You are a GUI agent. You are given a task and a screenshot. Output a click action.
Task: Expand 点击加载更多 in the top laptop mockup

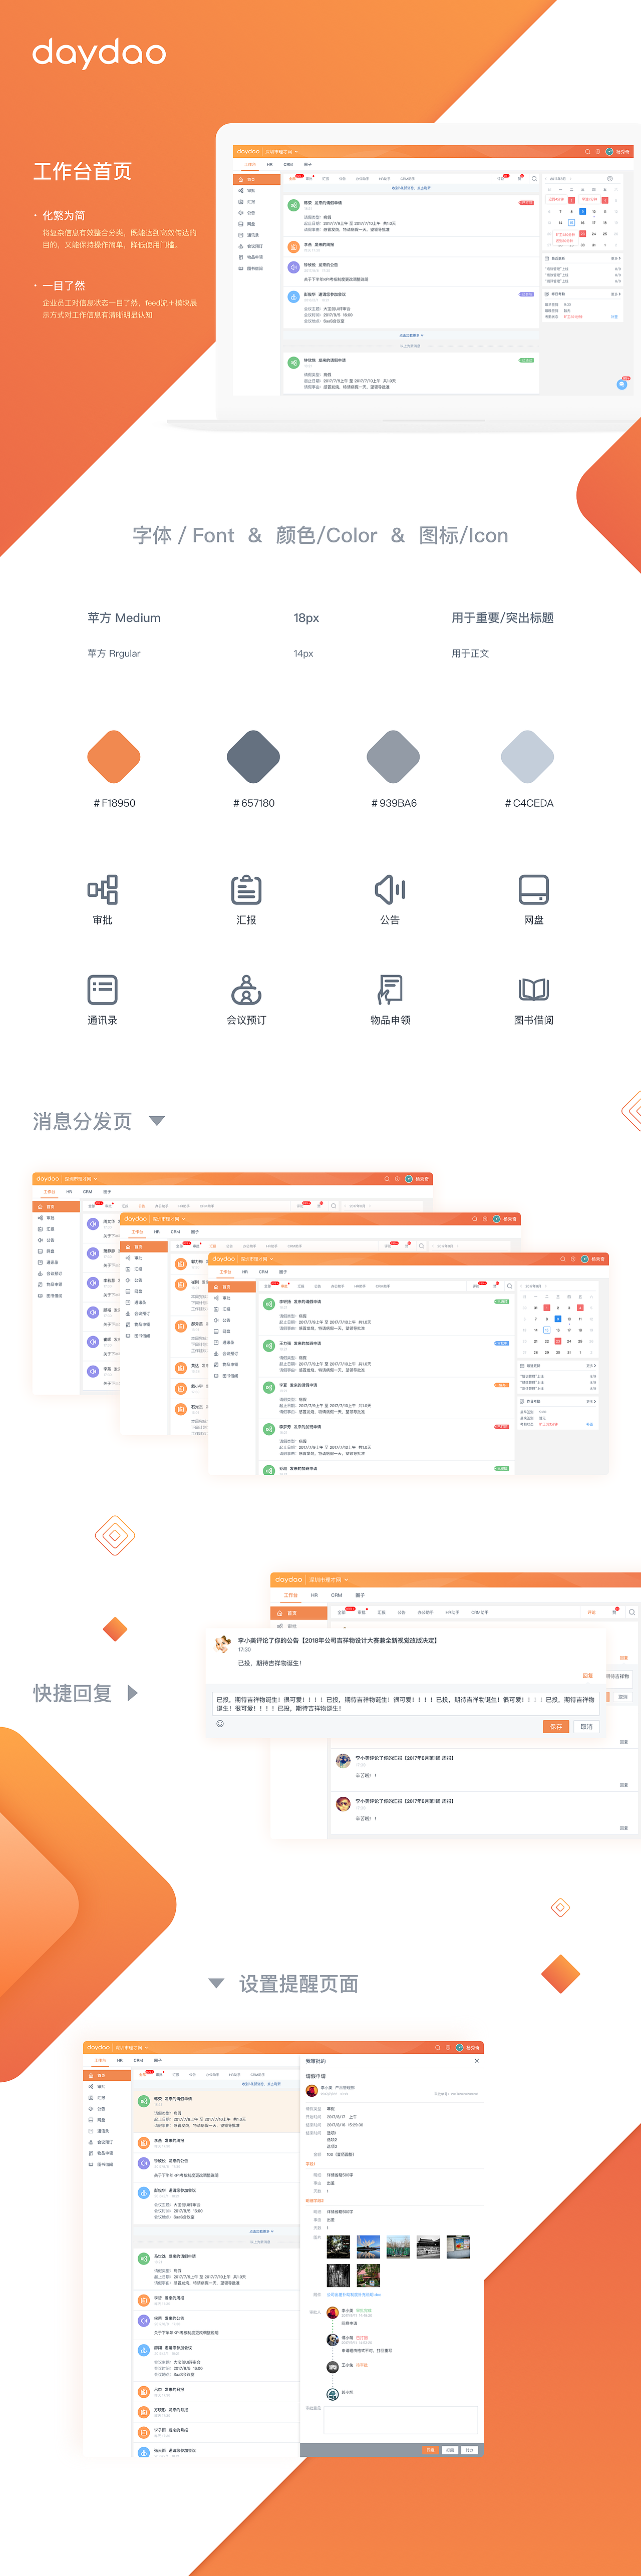tap(412, 335)
